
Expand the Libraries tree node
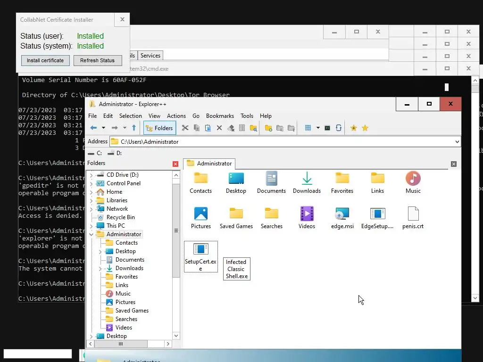pyautogui.click(x=91, y=200)
